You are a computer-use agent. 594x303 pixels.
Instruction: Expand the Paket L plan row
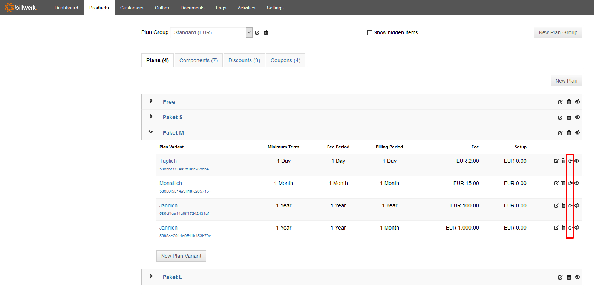click(151, 276)
